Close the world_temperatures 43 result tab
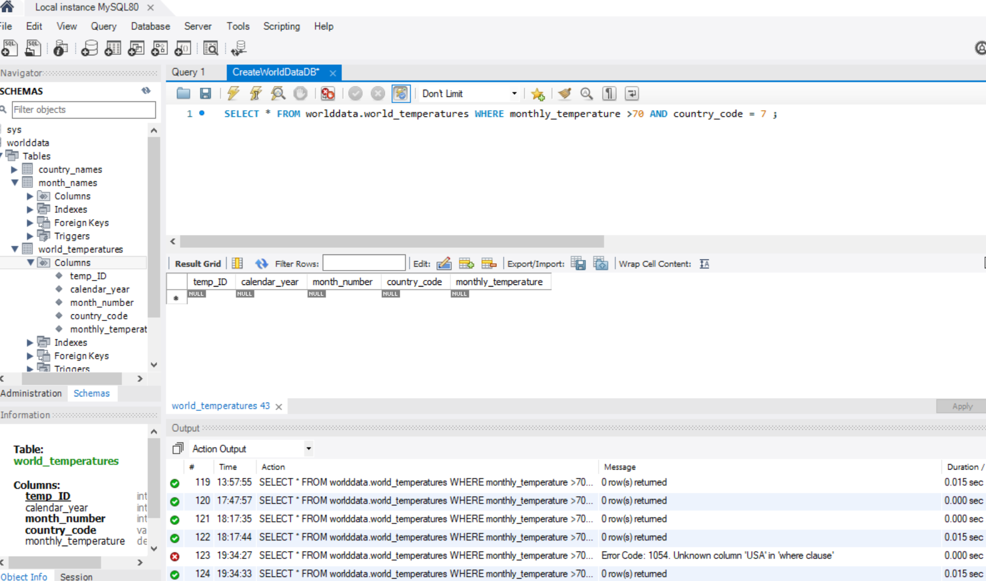Image resolution: width=986 pixels, height=581 pixels. pyautogui.click(x=279, y=406)
